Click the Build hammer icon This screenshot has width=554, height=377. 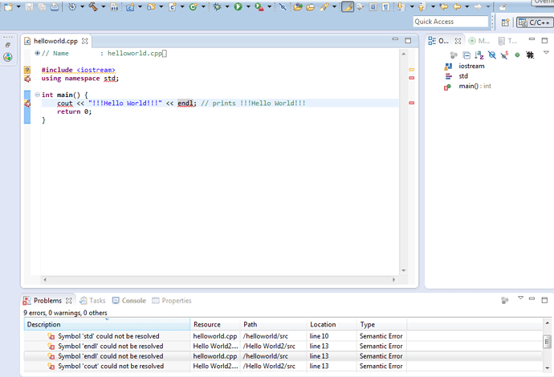tap(93, 6)
